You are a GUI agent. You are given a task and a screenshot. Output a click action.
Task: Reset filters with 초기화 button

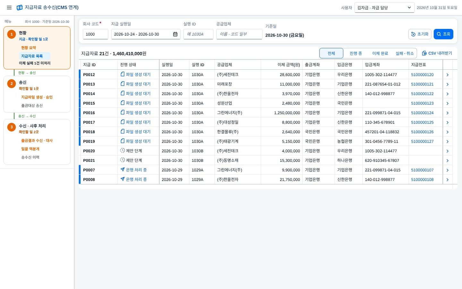coord(420,34)
